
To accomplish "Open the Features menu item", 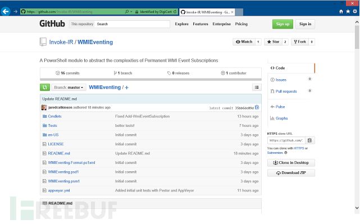I will pyautogui.click(x=200, y=24).
